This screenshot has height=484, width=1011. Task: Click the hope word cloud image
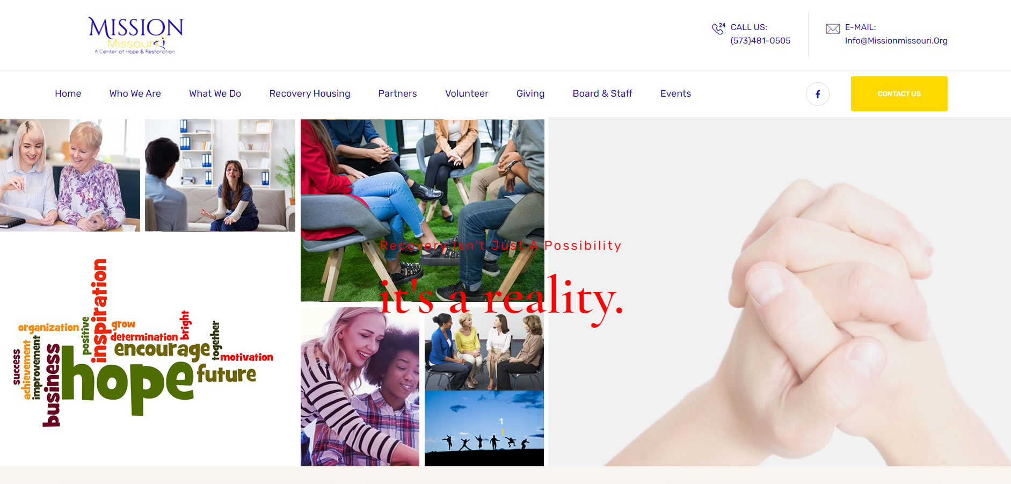143,343
